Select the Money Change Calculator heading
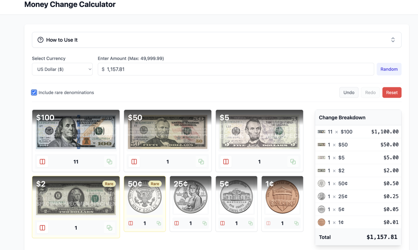The height and width of the screenshot is (250, 418). [70, 5]
